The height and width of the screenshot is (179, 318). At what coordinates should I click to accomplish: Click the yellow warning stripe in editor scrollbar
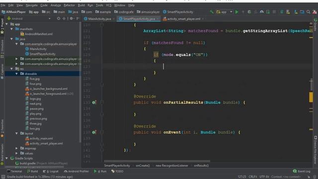[311, 97]
